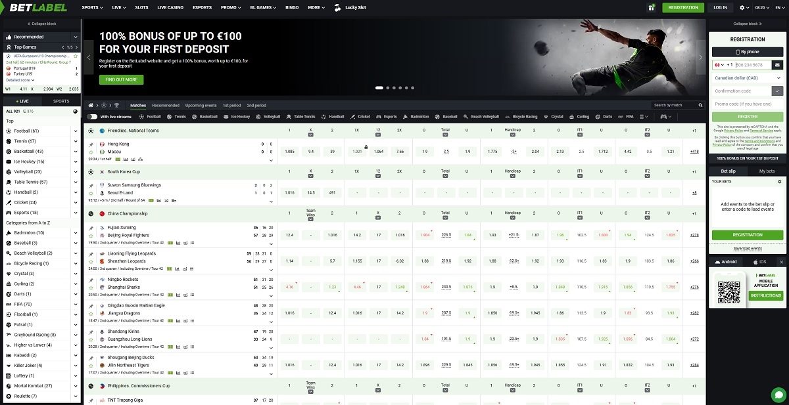Expand Football (61) in the left sidebar
This screenshot has height=405, width=789.
tap(76, 131)
